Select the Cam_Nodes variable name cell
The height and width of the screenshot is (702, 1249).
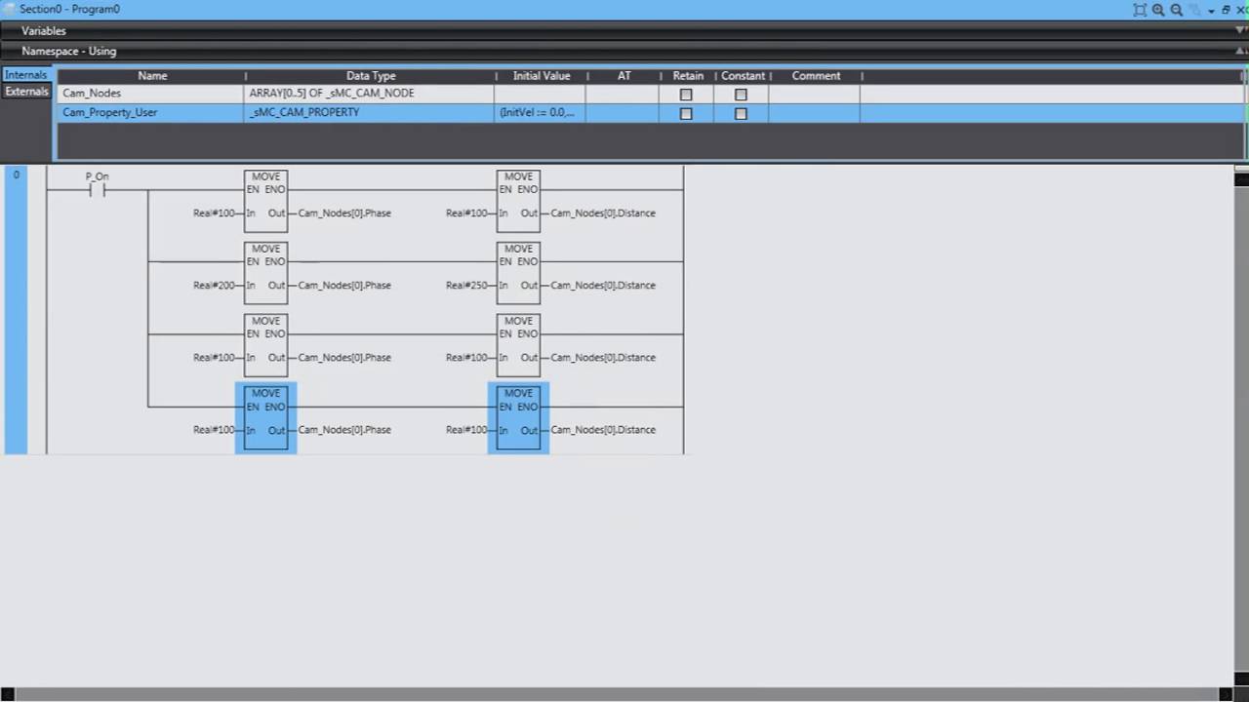(x=150, y=94)
